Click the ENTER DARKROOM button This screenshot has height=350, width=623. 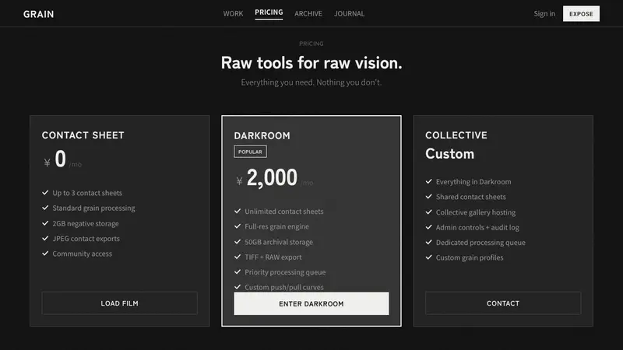pos(311,303)
